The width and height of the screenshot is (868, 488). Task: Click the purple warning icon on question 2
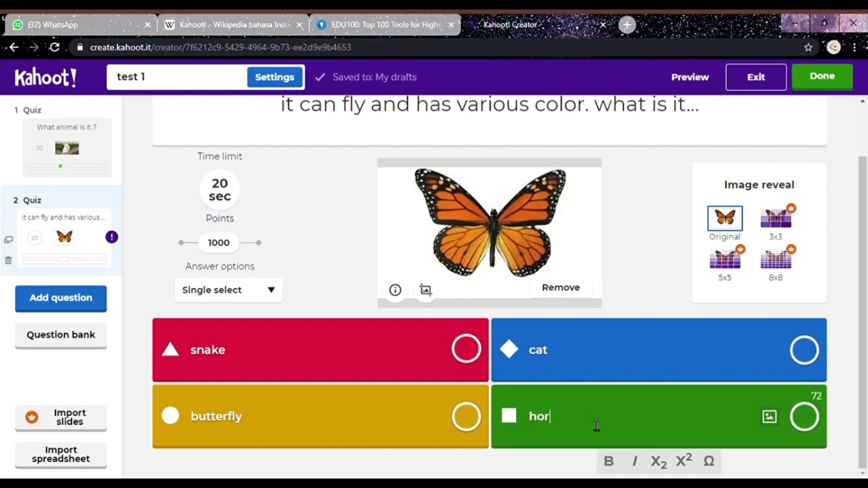[111, 237]
